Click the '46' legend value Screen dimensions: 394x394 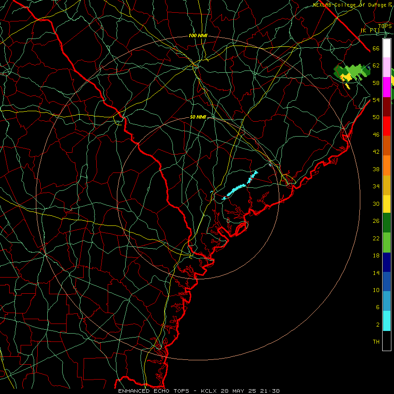coord(376,134)
